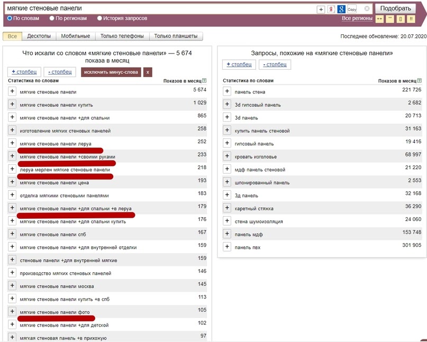Switch to the 'Мобильные' tab
This screenshot has width=427, height=342.
76,36
